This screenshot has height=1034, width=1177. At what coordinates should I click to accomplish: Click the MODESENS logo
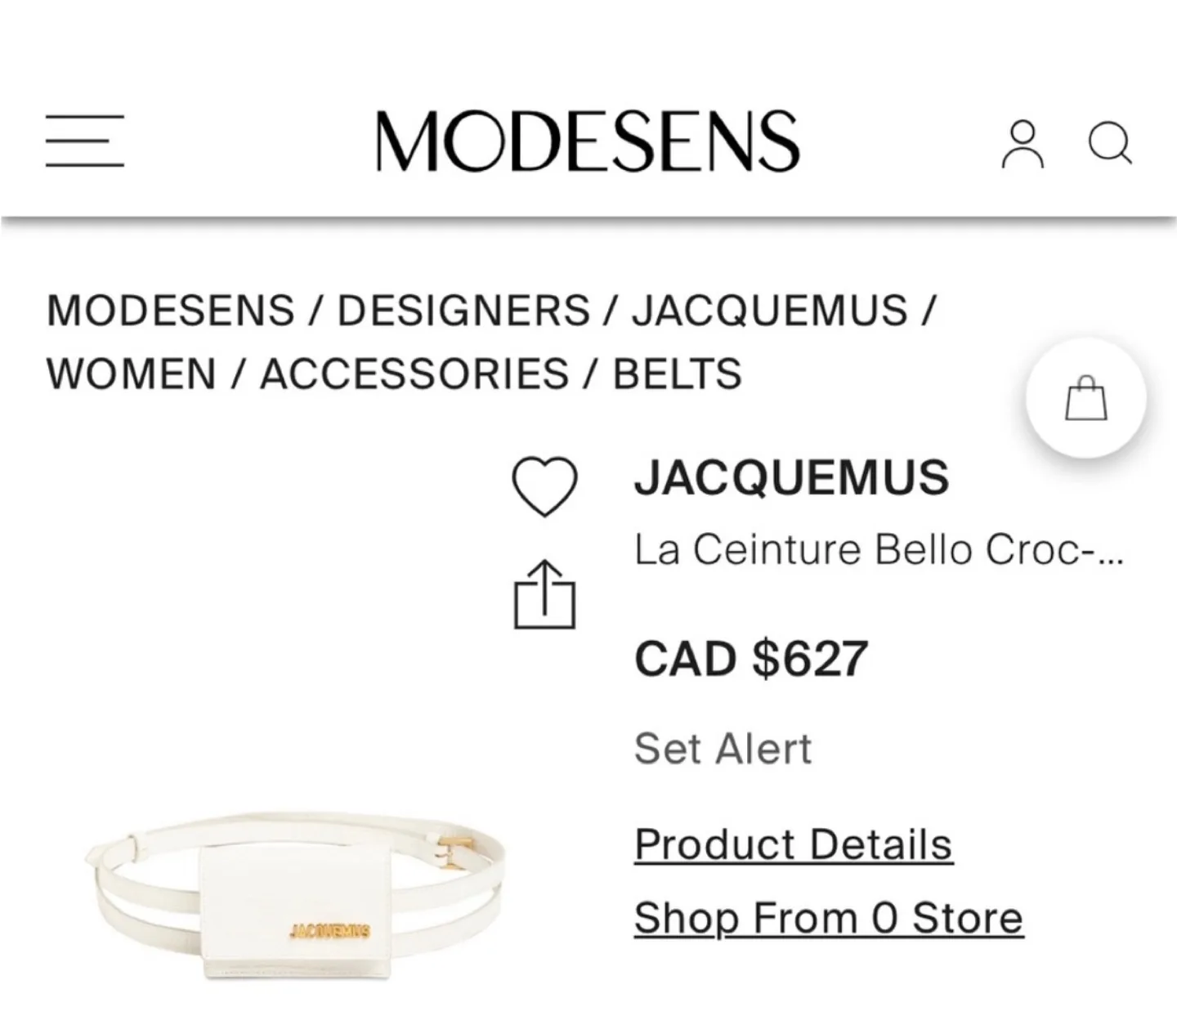coord(588,139)
